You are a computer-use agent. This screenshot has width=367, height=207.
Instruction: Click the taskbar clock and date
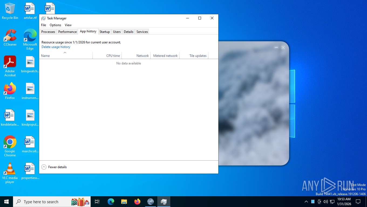pos(344,202)
